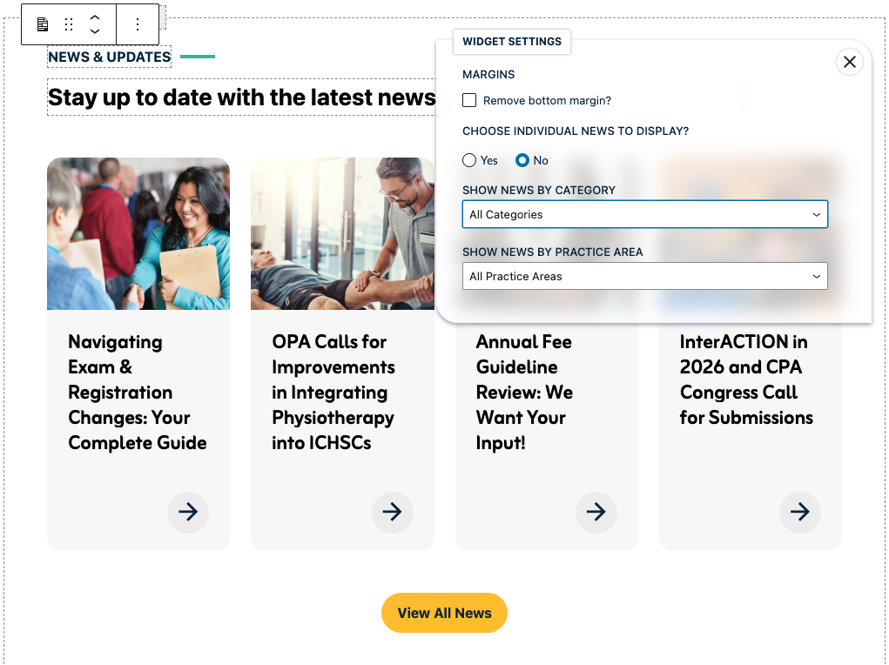This screenshot has height=665, width=889.
Task: Select the No radio option
Action: 522,160
